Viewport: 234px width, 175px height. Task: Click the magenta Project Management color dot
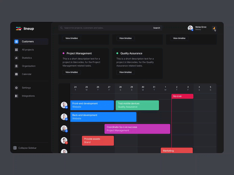[64, 53]
